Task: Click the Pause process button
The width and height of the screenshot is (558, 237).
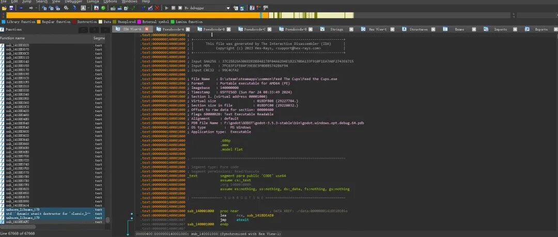Action: tap(173, 8)
